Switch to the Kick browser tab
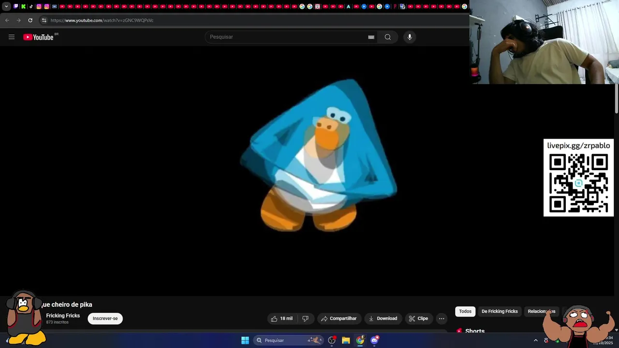The height and width of the screenshot is (348, 619). pos(23,6)
